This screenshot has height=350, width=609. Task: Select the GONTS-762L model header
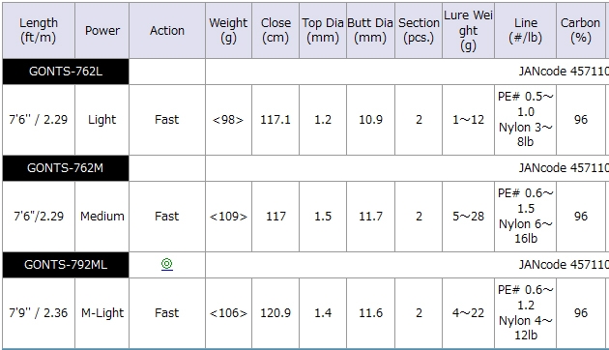point(66,72)
